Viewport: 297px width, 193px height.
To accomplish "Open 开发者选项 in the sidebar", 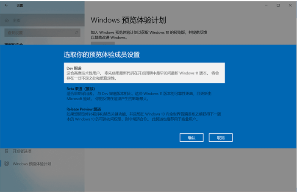I will coord(42,151).
